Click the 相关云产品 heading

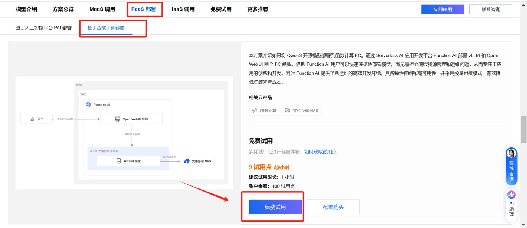tap(260, 97)
